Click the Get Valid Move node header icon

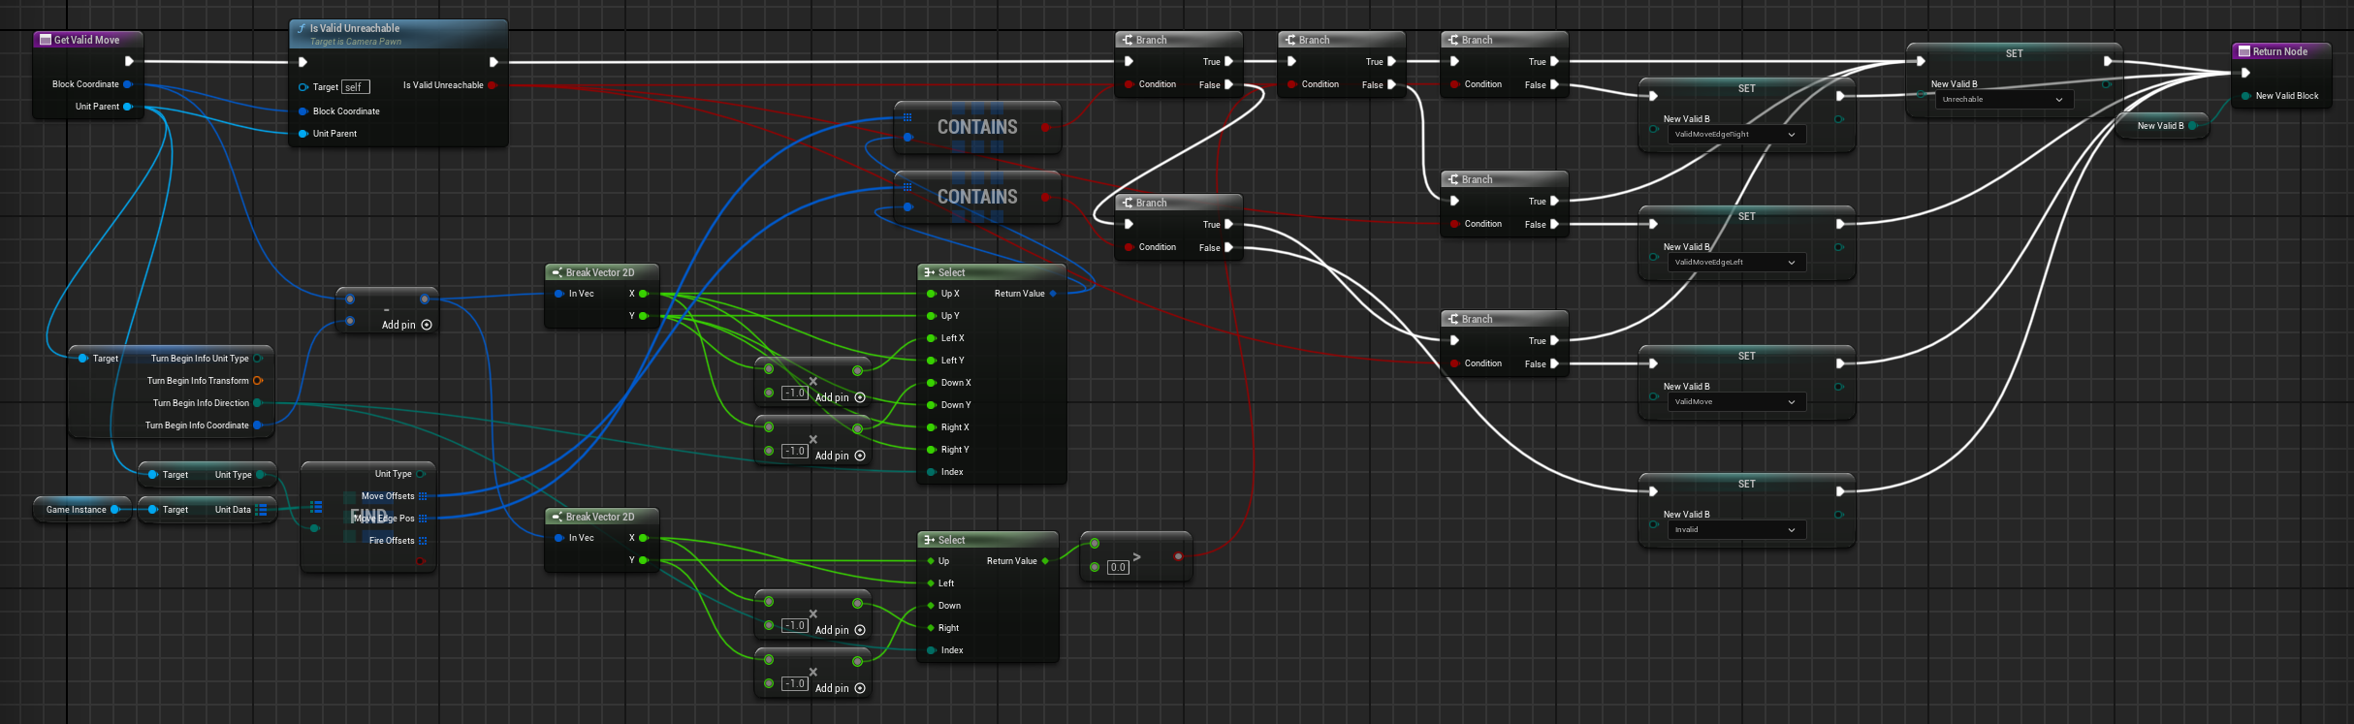pyautogui.click(x=45, y=40)
